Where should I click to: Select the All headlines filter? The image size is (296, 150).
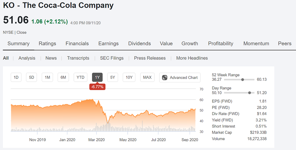click(6, 58)
